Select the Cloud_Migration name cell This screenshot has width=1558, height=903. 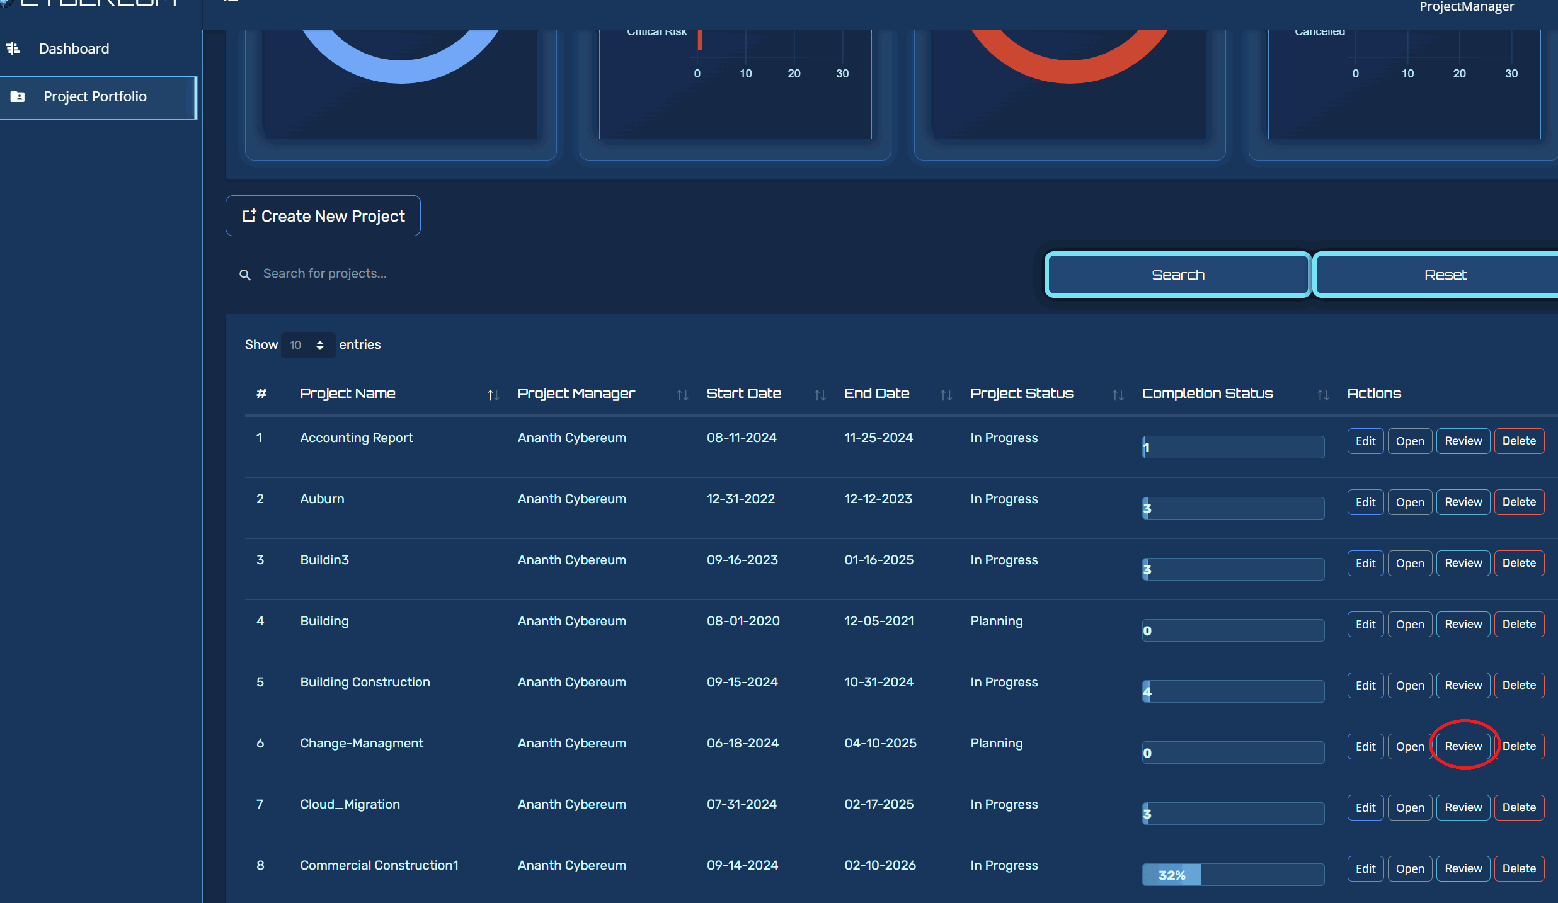pyautogui.click(x=350, y=804)
